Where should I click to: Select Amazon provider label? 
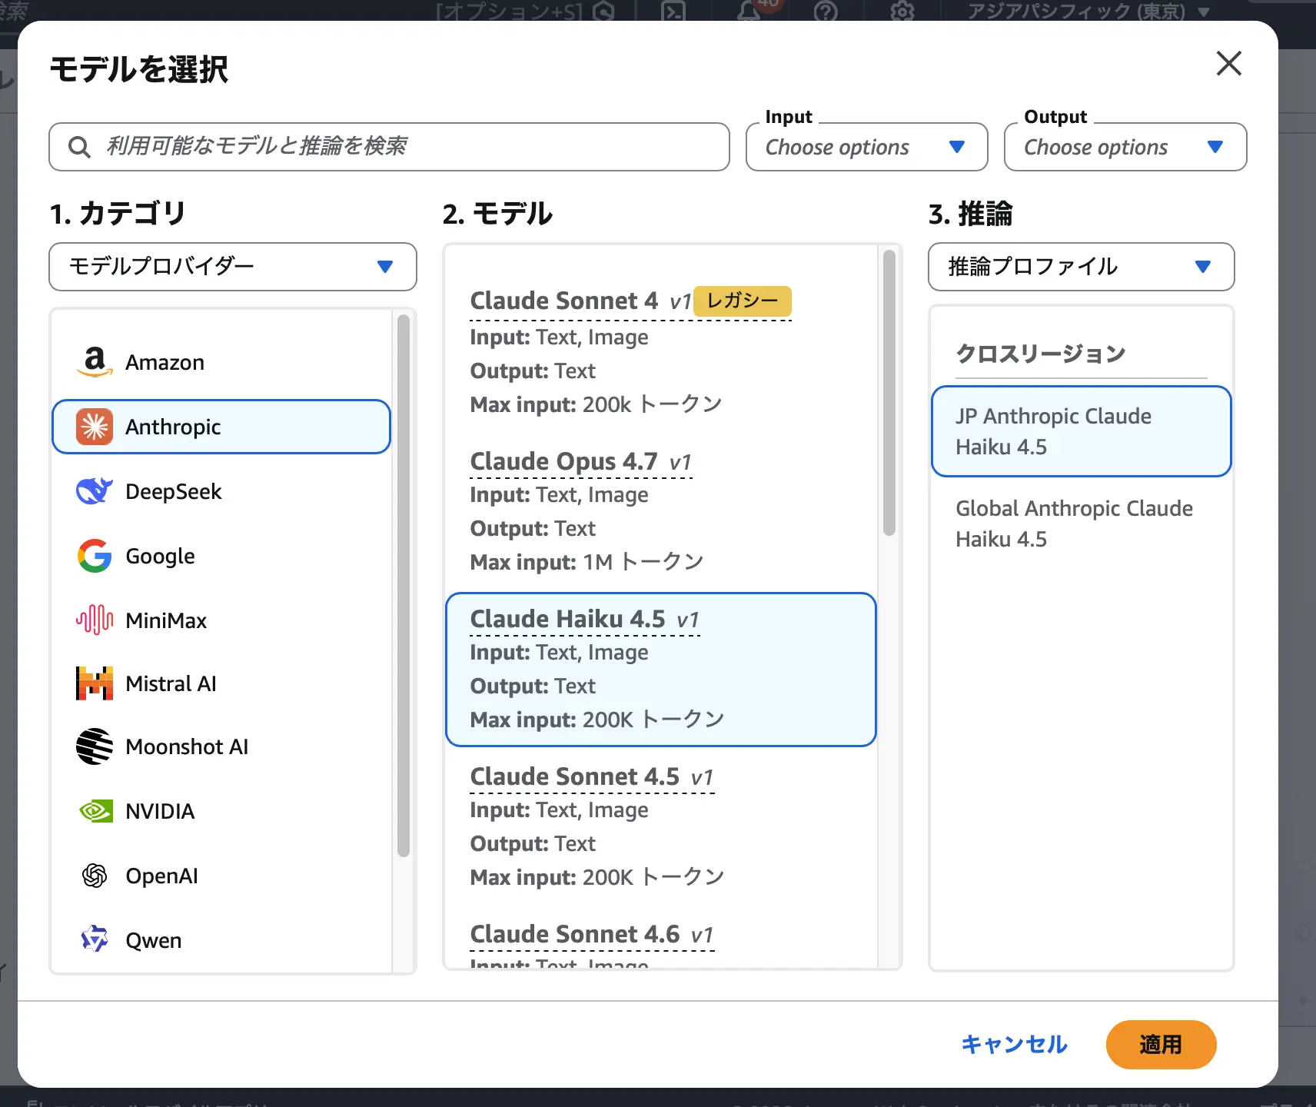(164, 362)
